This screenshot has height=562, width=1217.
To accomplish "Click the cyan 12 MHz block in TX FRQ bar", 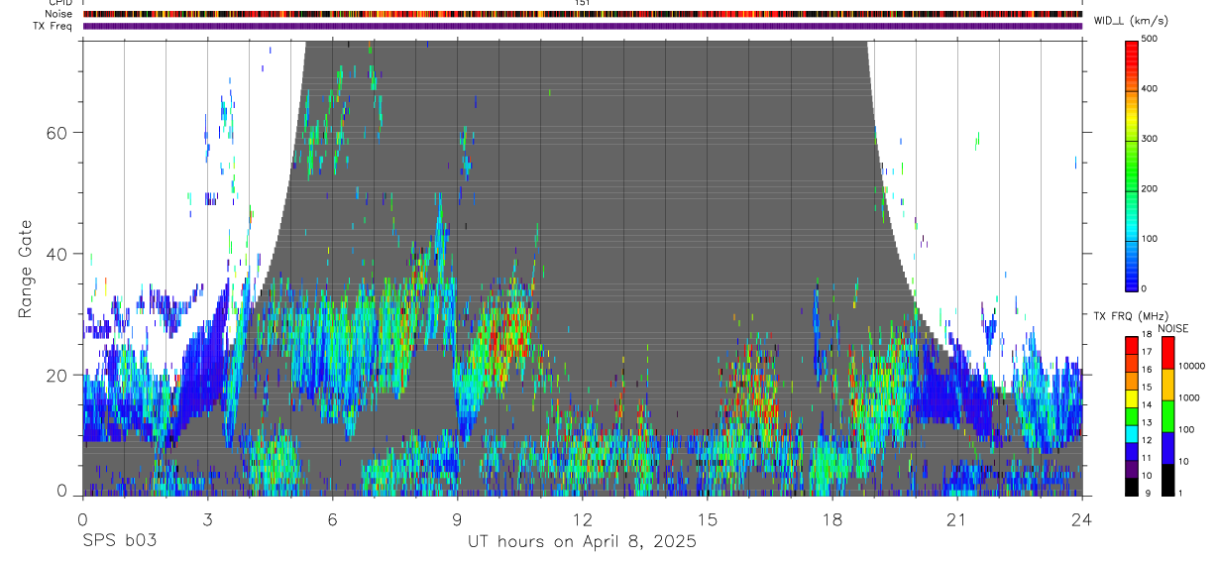I will 1133,433.
